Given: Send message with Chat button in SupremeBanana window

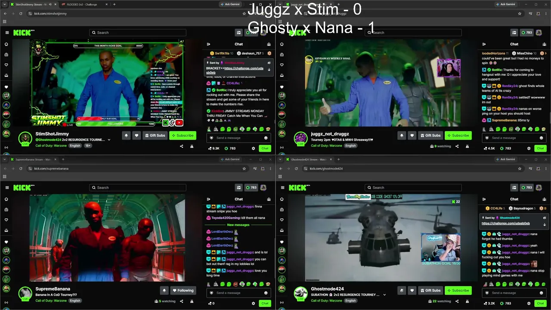Looking at the screenshot, I should tap(265, 303).
